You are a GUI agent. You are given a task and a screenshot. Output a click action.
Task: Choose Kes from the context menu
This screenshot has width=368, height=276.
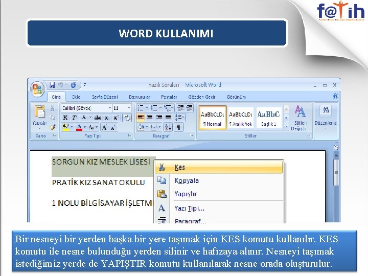pyautogui.click(x=219, y=167)
